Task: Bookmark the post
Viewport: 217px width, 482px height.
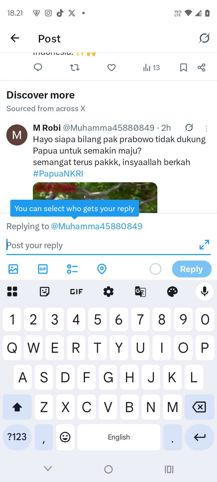Action: pos(183,67)
